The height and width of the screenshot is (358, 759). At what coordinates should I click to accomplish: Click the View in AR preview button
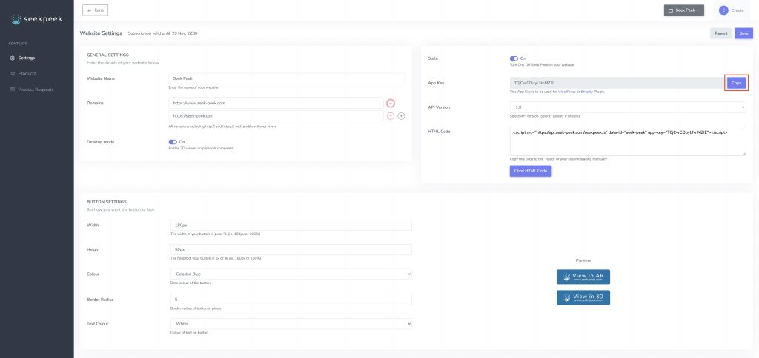coord(583,277)
